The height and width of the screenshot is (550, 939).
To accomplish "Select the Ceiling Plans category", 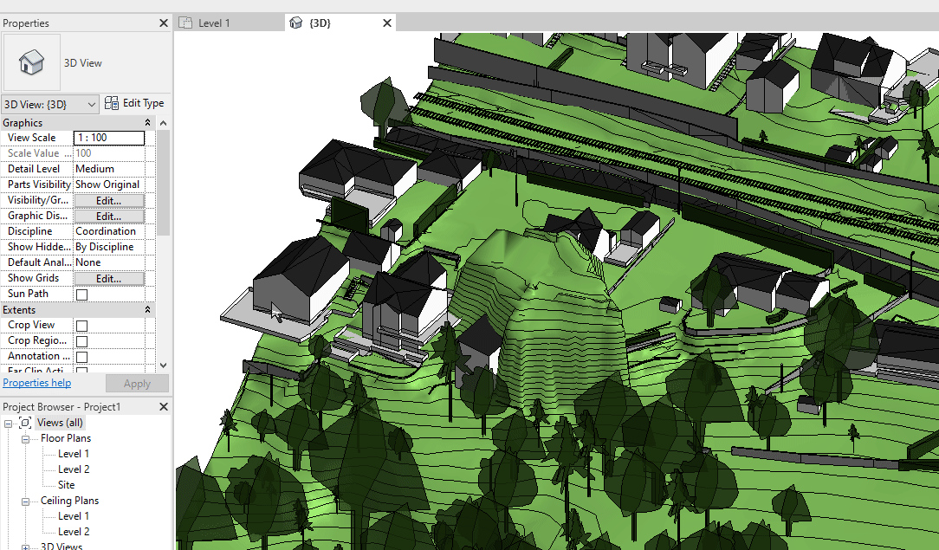I will coord(69,501).
